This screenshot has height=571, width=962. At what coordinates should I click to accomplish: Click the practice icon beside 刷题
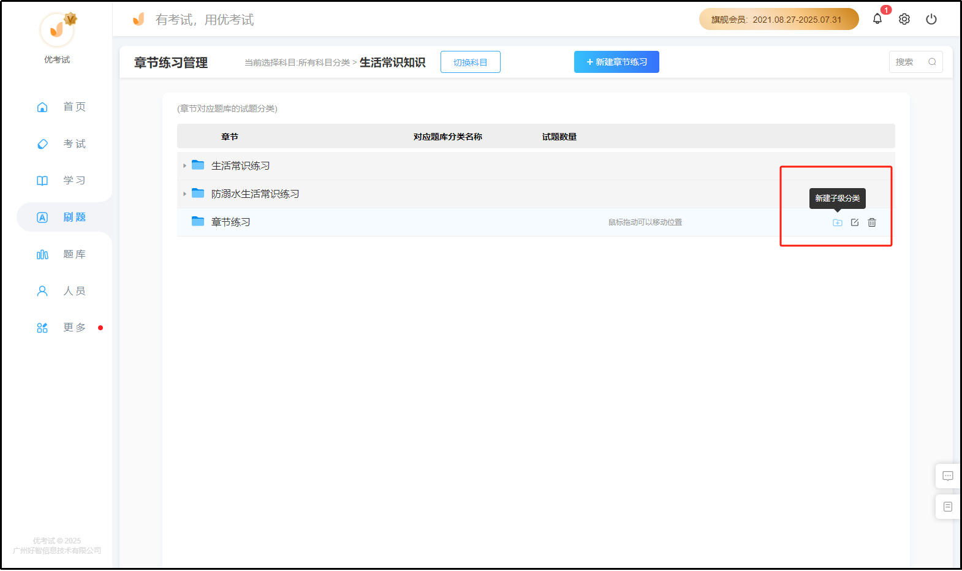42,217
